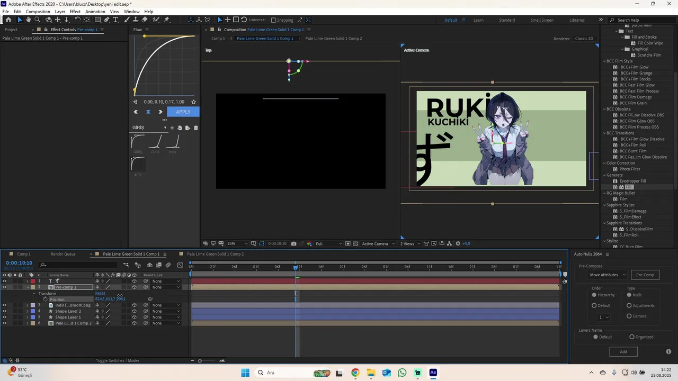Click the Show Channel color icon

[309, 243]
